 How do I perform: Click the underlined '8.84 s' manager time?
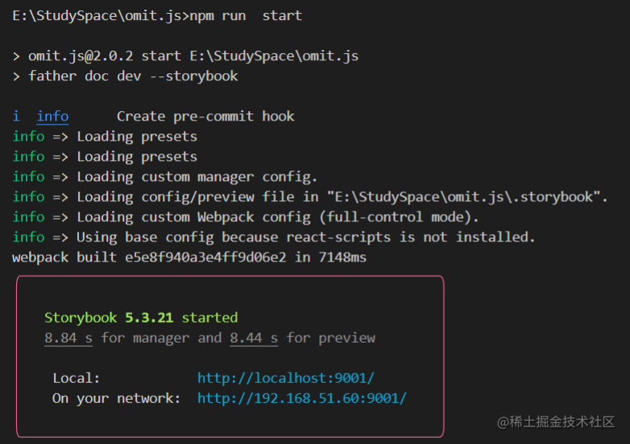(68, 338)
